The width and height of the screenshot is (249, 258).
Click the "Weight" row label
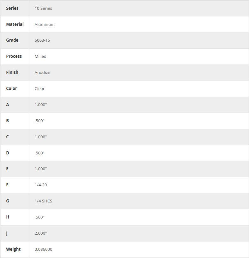click(13, 249)
